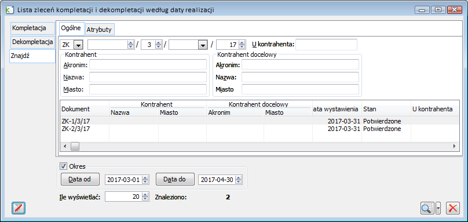
Task: Click the date 2017-03-31 in ZK-2/3/17 row
Action: [x=344, y=129]
